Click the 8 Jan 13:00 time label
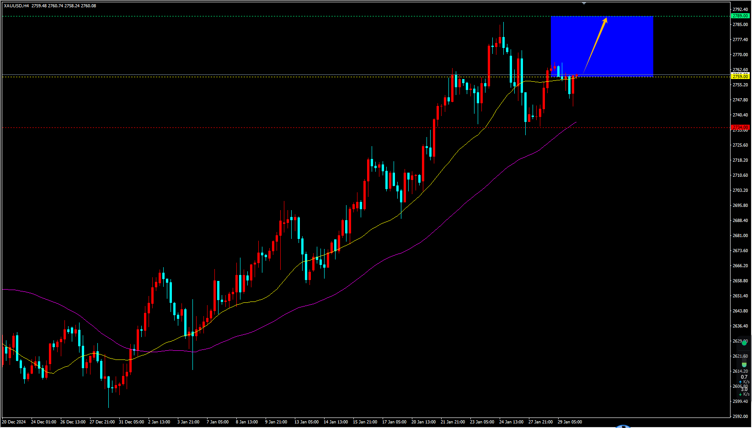 click(x=247, y=422)
